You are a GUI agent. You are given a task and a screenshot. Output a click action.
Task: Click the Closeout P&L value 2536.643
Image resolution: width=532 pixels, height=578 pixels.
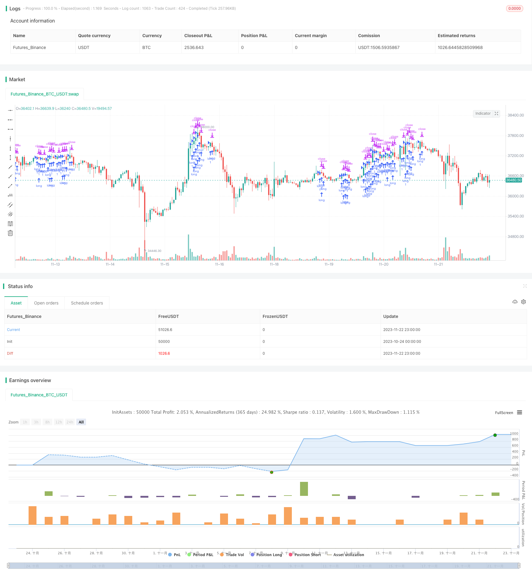[194, 47]
